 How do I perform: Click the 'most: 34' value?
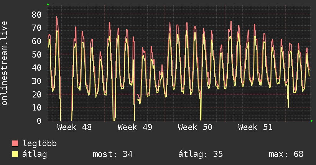tap(112, 154)
